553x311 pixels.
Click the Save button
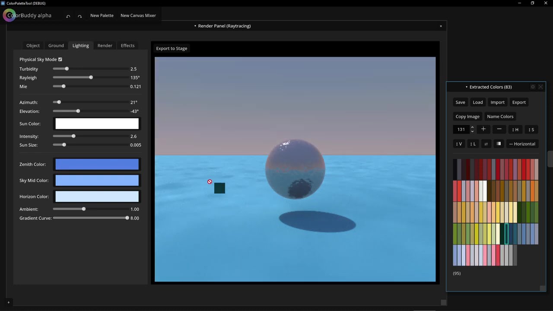click(461, 102)
